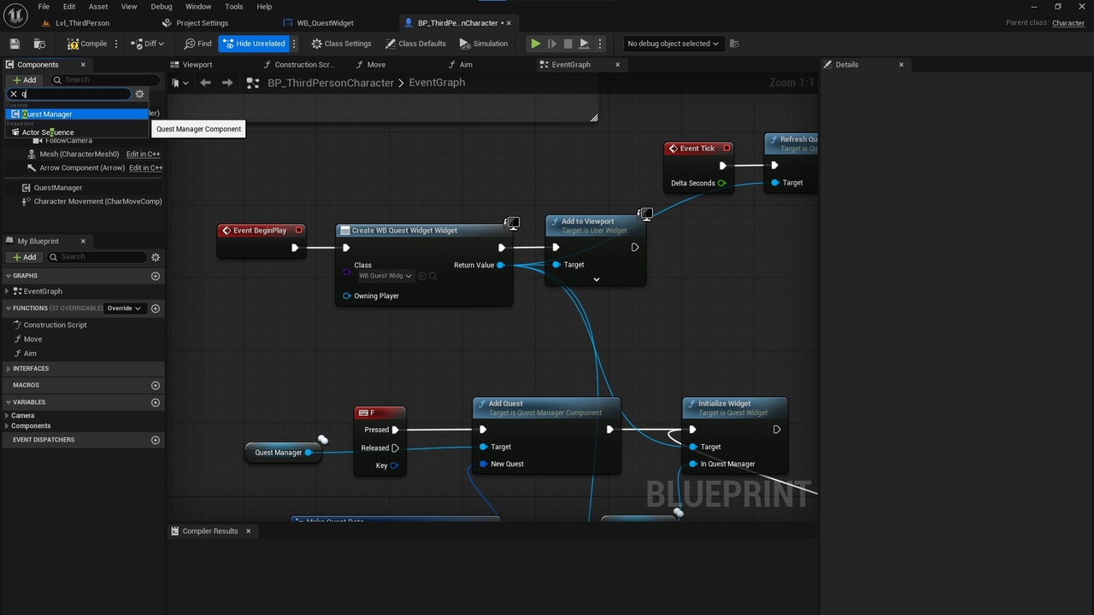
Task: Click the Stop simulation square icon
Action: pos(568,44)
